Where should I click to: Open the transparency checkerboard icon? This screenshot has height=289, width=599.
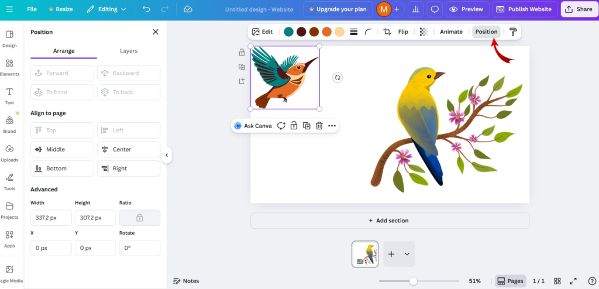pos(424,32)
